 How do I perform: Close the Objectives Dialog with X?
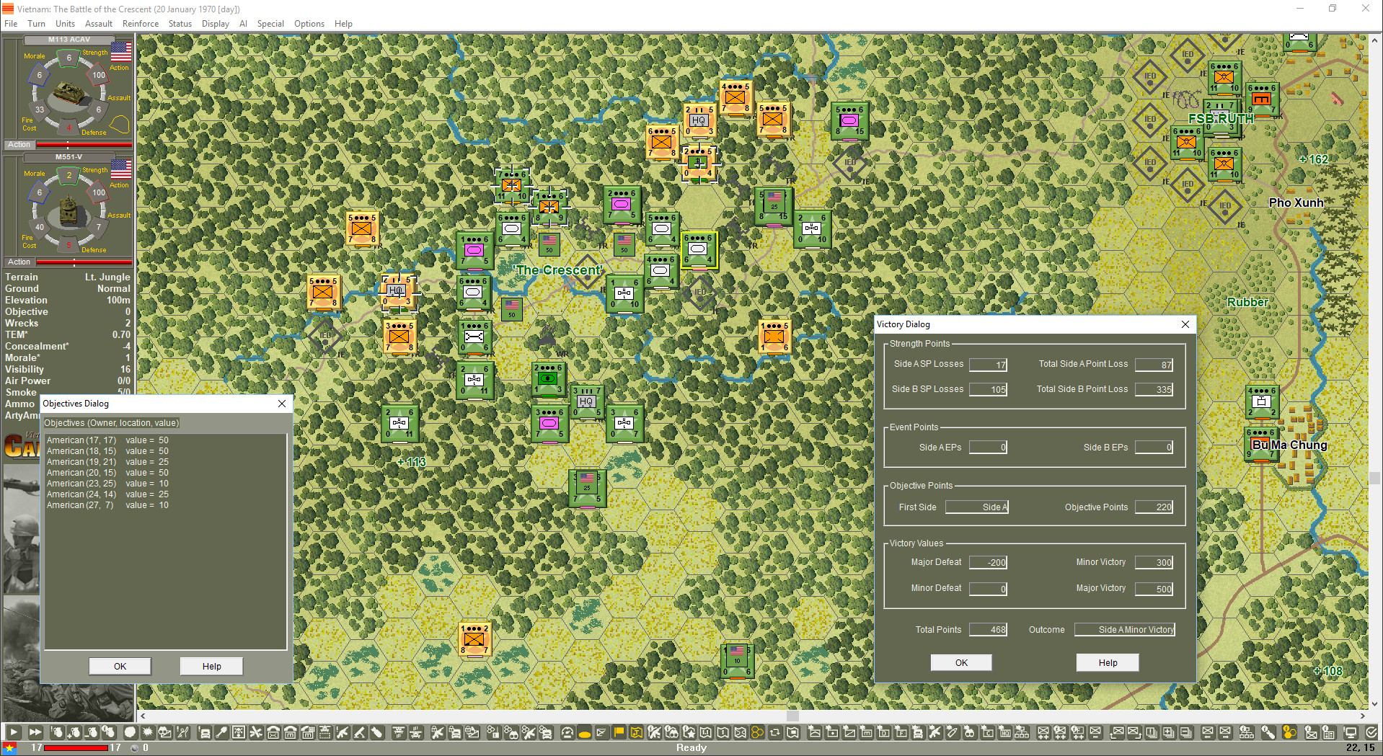point(282,404)
